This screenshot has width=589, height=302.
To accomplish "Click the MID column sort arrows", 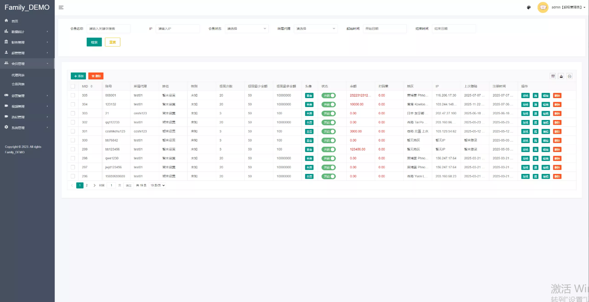I will click(x=92, y=86).
